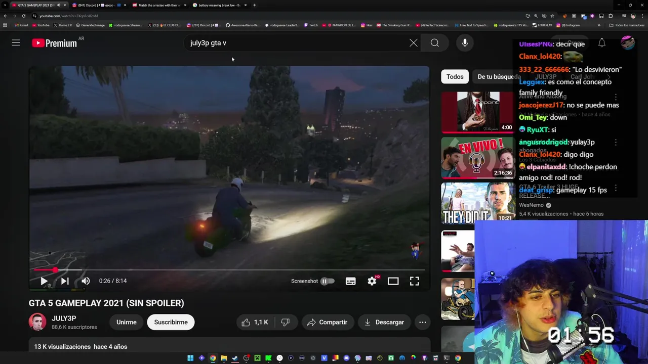
Task: Seek along the red video progress bar
Action: coord(229,270)
